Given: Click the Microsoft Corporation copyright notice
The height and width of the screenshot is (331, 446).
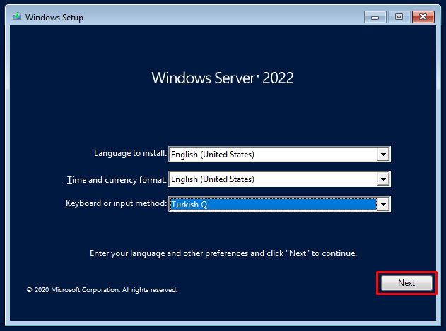Looking at the screenshot, I should tap(102, 289).
